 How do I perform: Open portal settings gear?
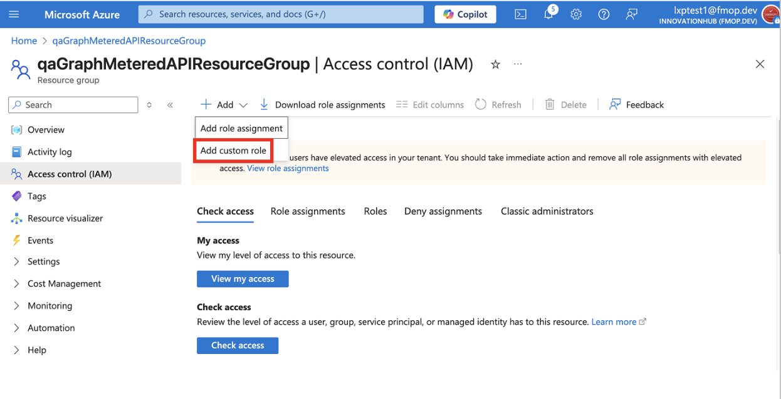[x=576, y=14]
